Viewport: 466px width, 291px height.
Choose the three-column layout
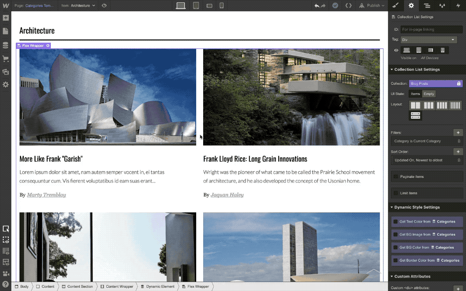429,105
